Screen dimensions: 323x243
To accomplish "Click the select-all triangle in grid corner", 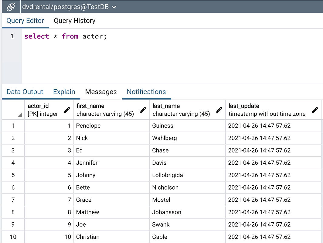I will pos(20,115).
